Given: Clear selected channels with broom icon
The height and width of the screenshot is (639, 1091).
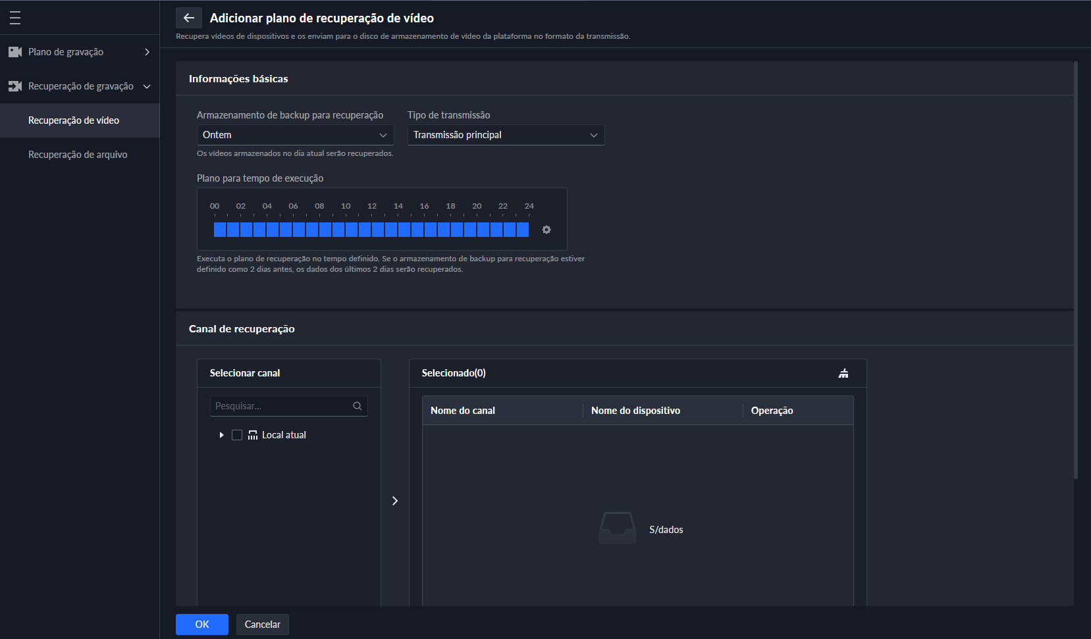Looking at the screenshot, I should point(843,373).
